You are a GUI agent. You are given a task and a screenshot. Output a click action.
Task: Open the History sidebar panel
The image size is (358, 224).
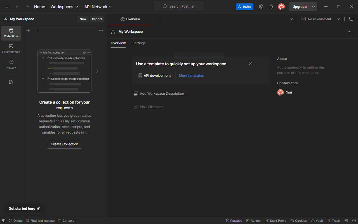pos(11,64)
